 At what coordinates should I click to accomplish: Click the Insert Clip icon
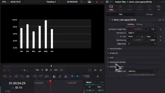point(35,76)
